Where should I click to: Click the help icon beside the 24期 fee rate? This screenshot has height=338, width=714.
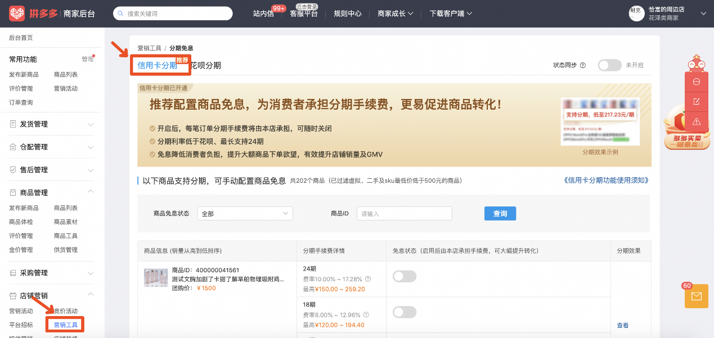pos(368,279)
